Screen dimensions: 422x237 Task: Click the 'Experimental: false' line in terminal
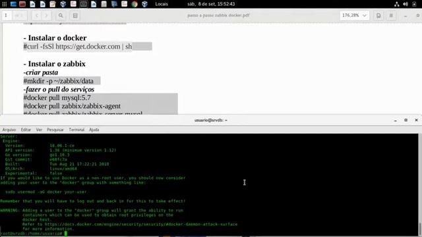(34, 173)
